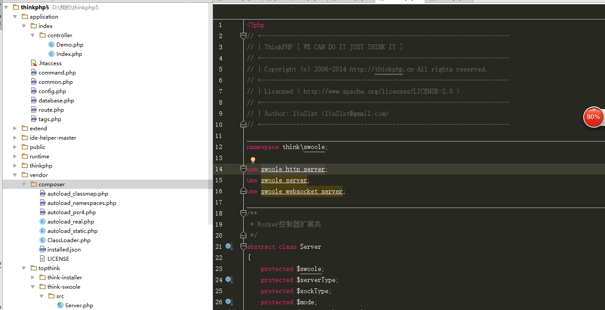The image size is (605, 310).
Task: Click the red 90% floating badge
Action: tap(593, 117)
